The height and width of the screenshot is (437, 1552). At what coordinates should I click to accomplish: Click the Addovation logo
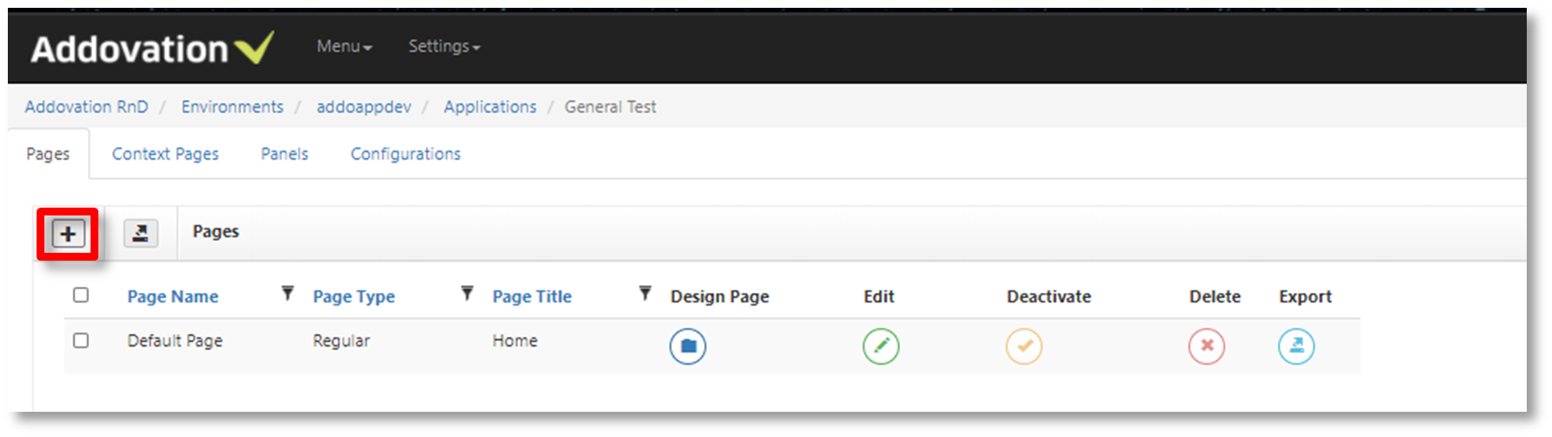pyautogui.click(x=152, y=49)
